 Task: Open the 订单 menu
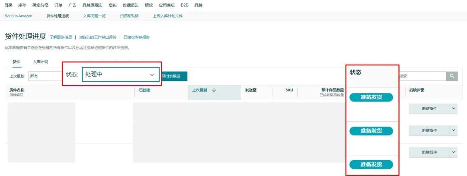[x=58, y=5]
